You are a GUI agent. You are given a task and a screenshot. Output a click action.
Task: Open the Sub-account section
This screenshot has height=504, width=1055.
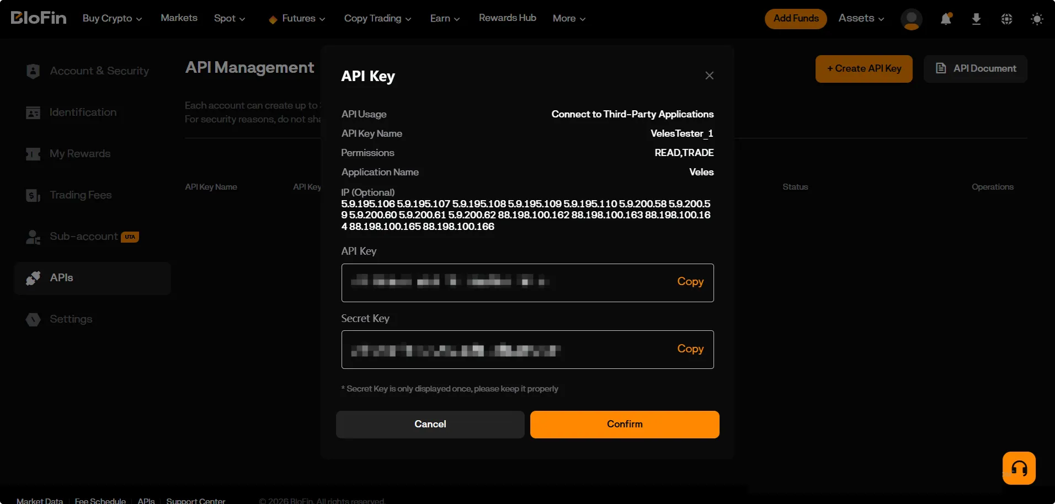tap(84, 236)
